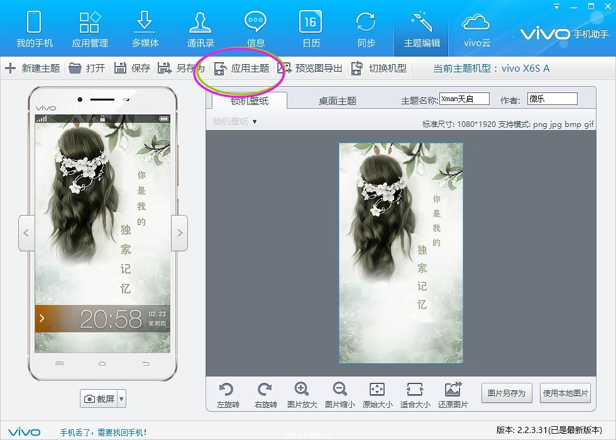Image resolution: width=616 pixels, height=440 pixels.
Task: Set the image to 原始大小
Action: click(378, 395)
